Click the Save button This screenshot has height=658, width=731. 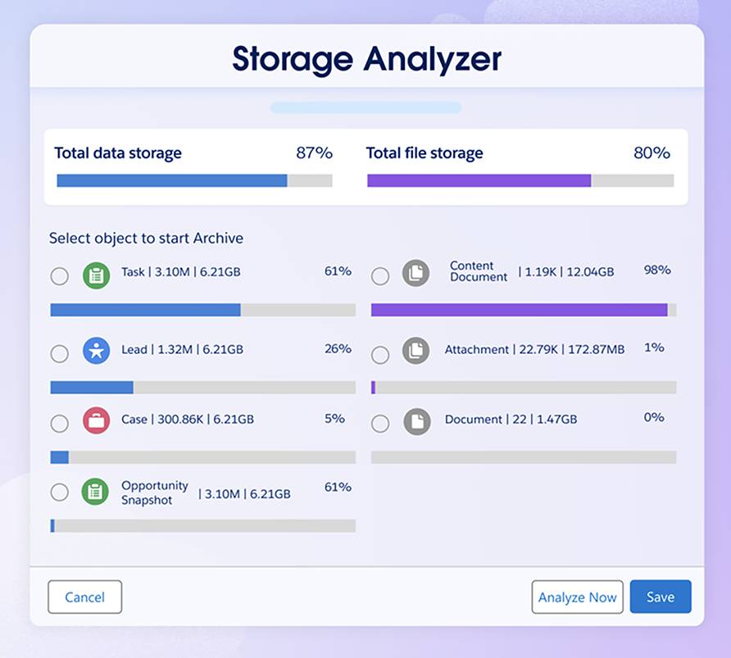pos(661,597)
